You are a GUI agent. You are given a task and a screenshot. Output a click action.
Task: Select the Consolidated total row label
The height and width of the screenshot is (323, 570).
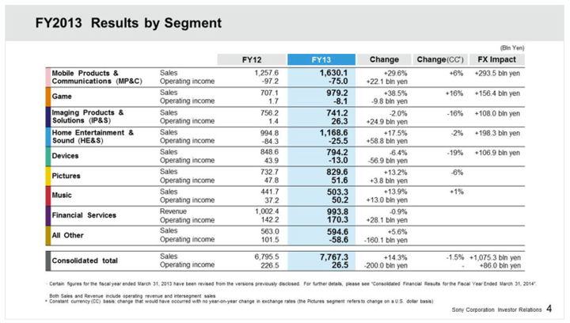click(86, 260)
